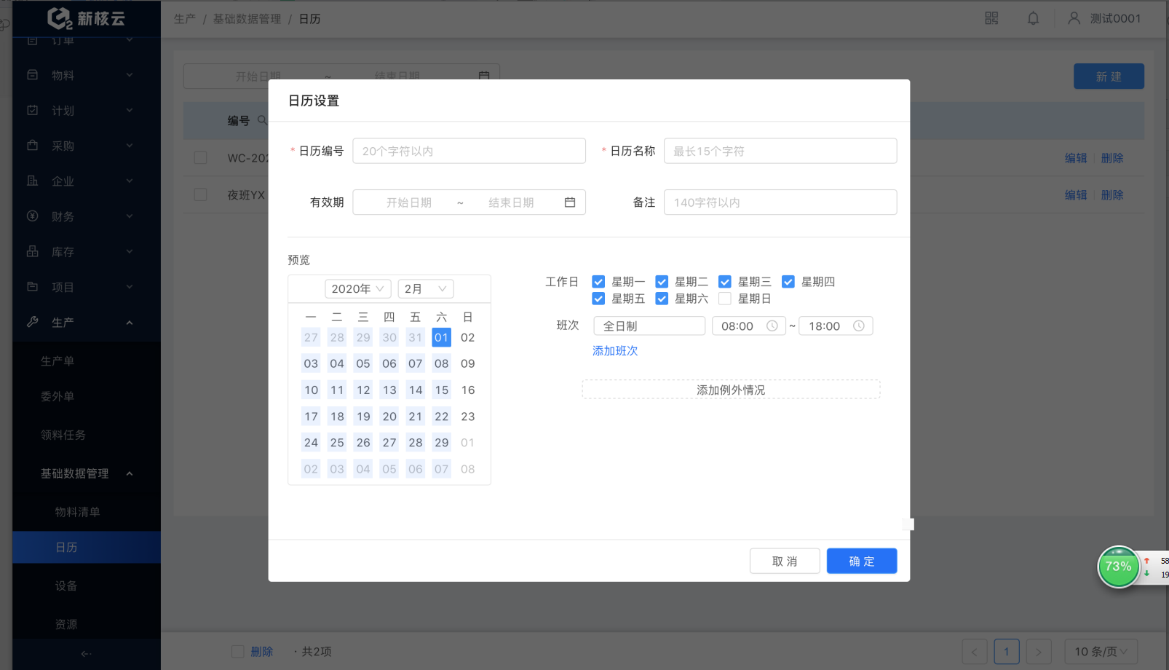The image size is (1169, 670).
Task: Open the 2020年 year dropdown
Action: [x=358, y=289]
